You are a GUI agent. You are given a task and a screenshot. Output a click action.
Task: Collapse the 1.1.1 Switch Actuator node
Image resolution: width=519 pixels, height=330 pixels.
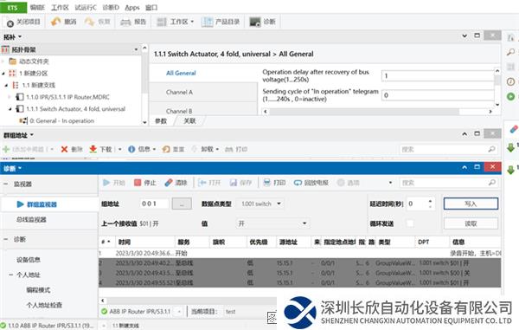click(x=10, y=109)
